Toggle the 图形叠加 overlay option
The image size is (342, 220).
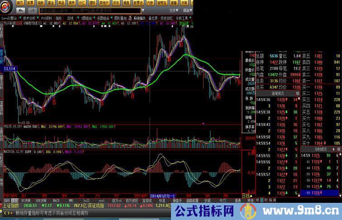tap(120, 19)
